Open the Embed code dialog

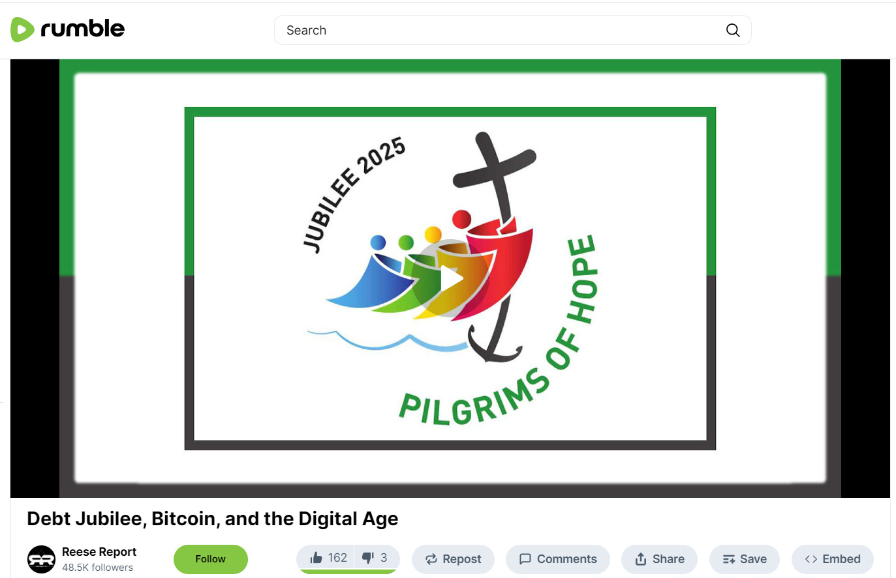point(832,559)
